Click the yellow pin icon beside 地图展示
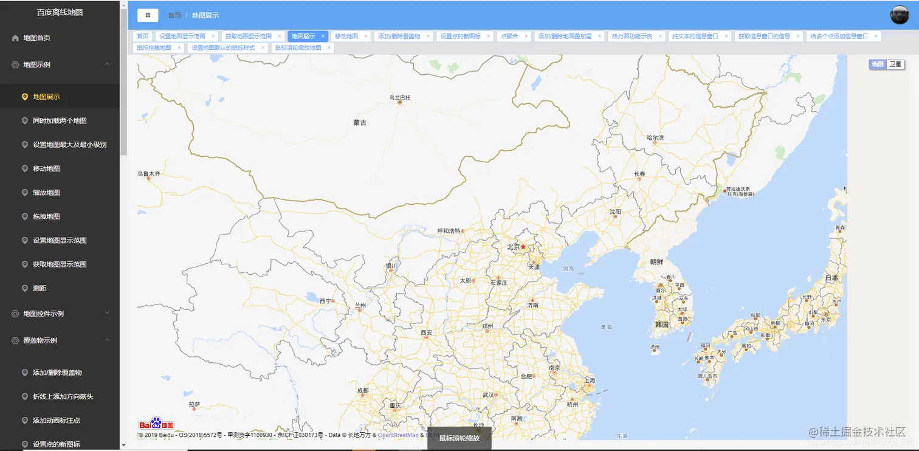The image size is (919, 451). click(25, 97)
